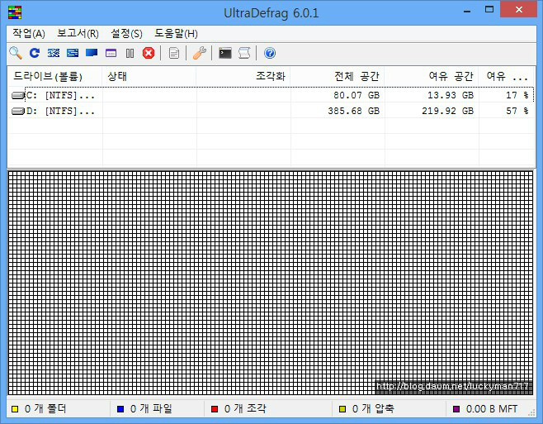The height and width of the screenshot is (424, 543).
Task: Click UltraDefrag app icon in title bar
Action: (x=15, y=12)
